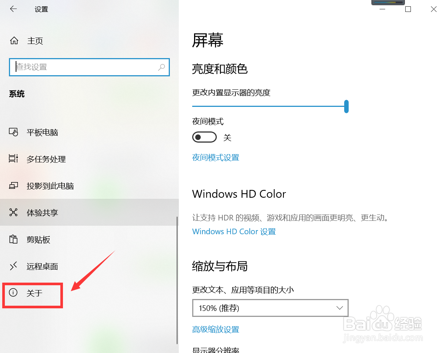447x353 pixels.
Task: Go back using the arrow icon
Action: click(13, 9)
